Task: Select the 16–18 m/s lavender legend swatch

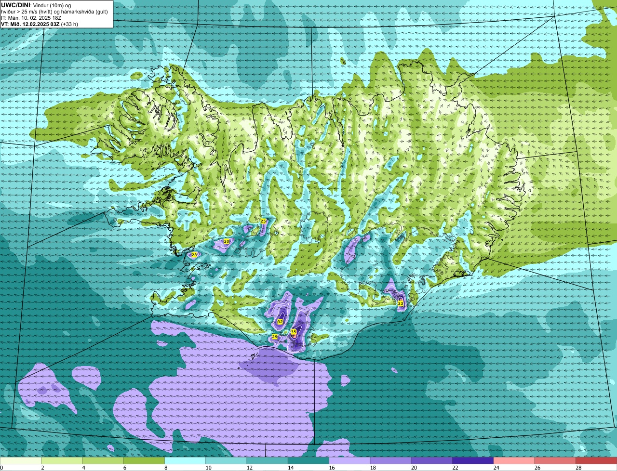Action: point(349,460)
